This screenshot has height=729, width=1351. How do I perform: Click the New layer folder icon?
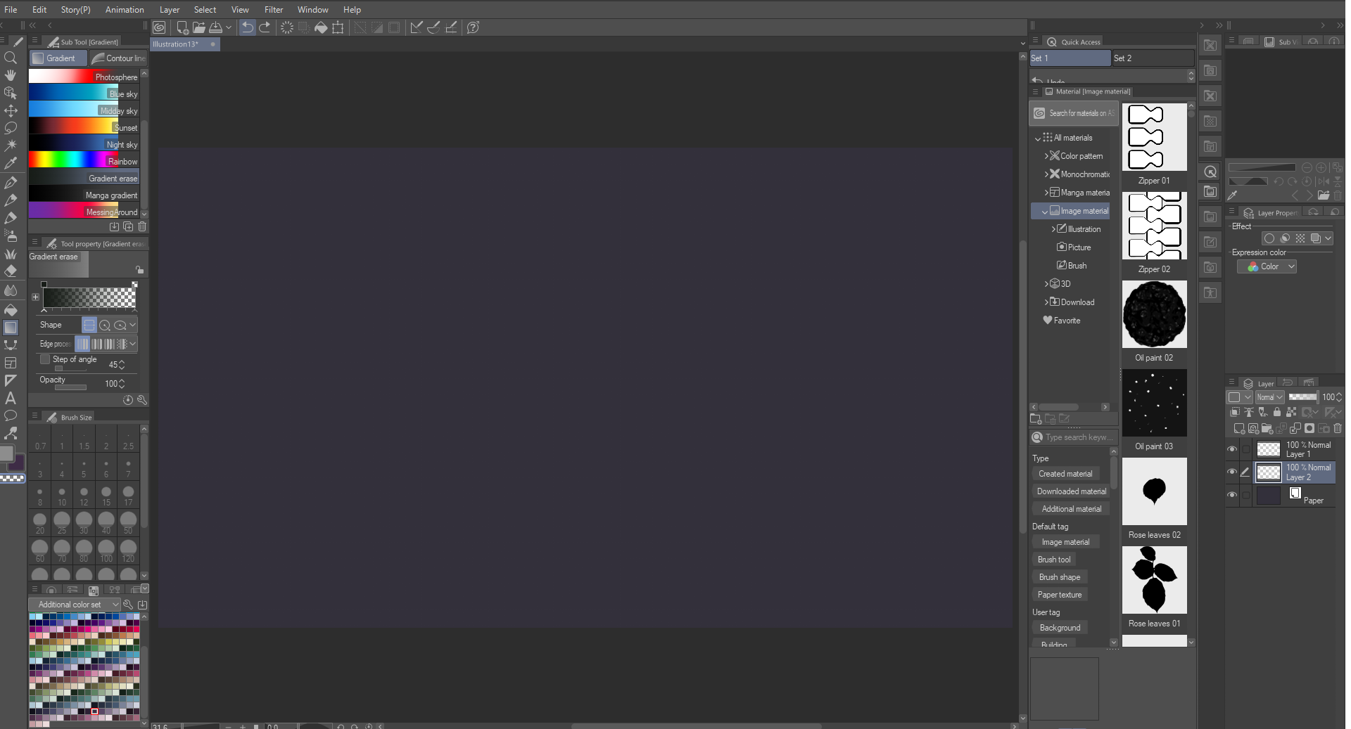(x=1267, y=428)
